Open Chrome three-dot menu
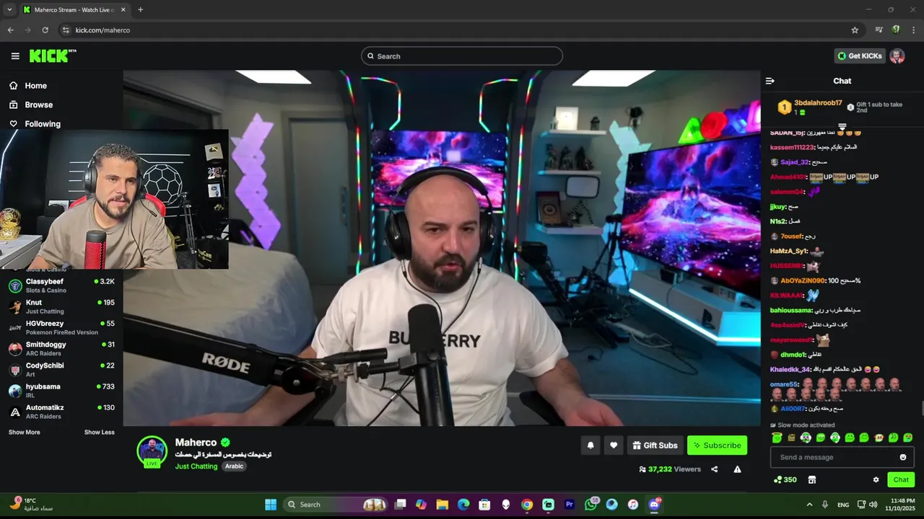The height and width of the screenshot is (519, 924). (914, 30)
